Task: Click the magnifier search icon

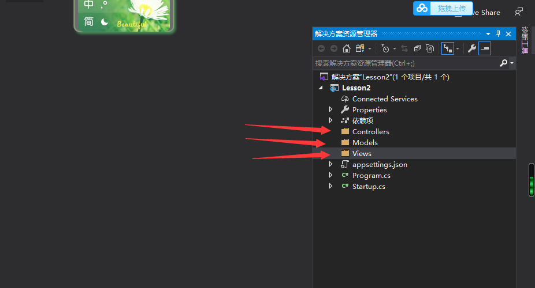Action: (x=503, y=63)
